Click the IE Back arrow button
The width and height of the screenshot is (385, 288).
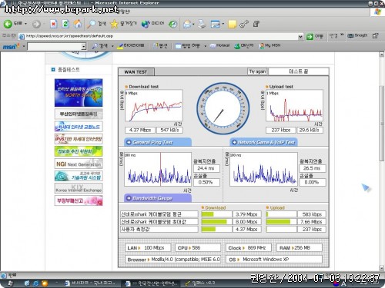click(x=8, y=24)
